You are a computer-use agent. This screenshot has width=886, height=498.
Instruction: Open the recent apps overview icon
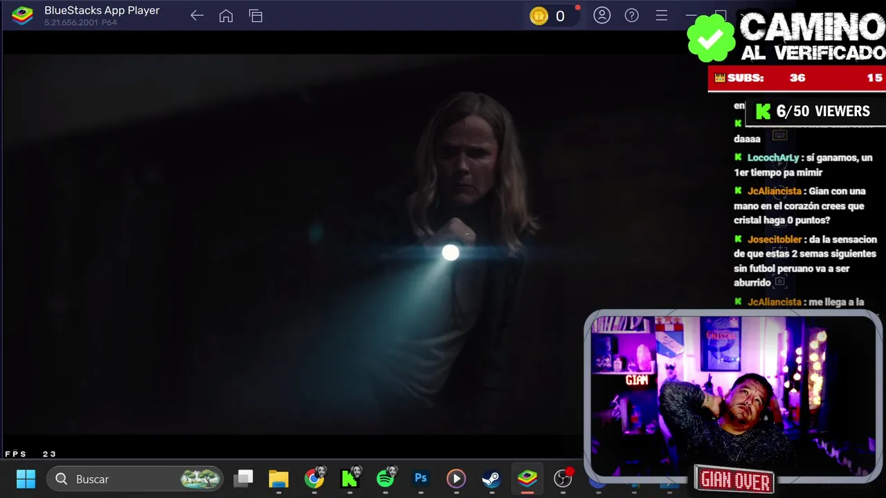[x=255, y=16]
